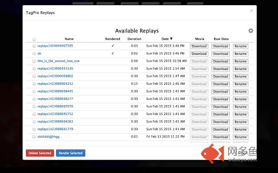
Task: Toggle the select-all checkbox in header
Action: [x=34, y=39]
